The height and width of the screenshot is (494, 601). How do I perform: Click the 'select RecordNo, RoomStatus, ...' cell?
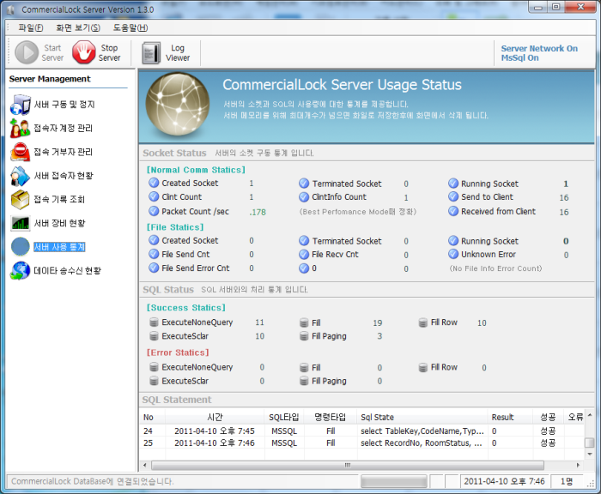click(x=422, y=443)
